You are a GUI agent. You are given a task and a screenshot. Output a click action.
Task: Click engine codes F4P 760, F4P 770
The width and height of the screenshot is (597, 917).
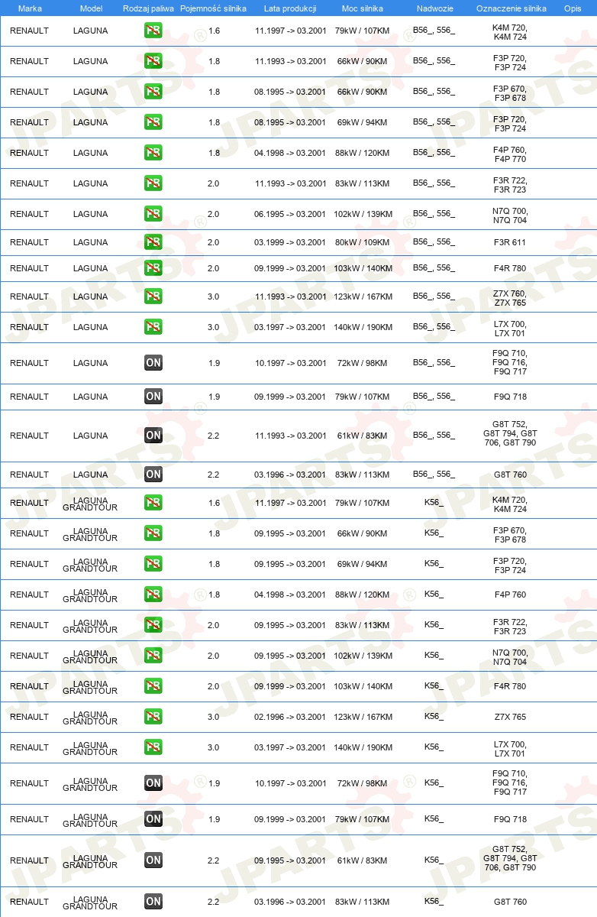(x=510, y=154)
